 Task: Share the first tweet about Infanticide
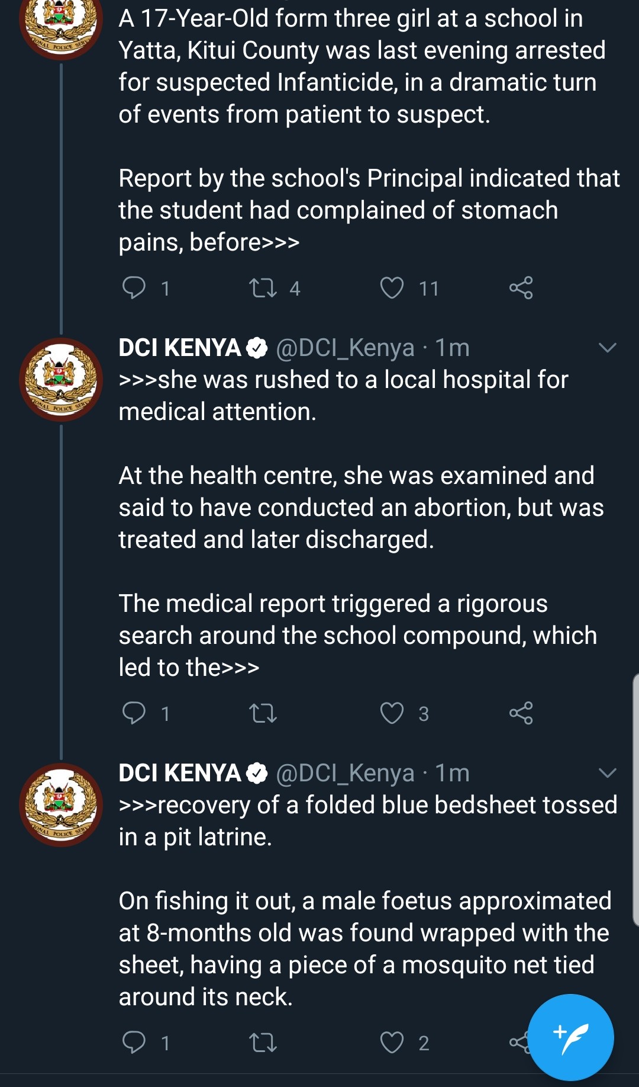[x=521, y=288]
